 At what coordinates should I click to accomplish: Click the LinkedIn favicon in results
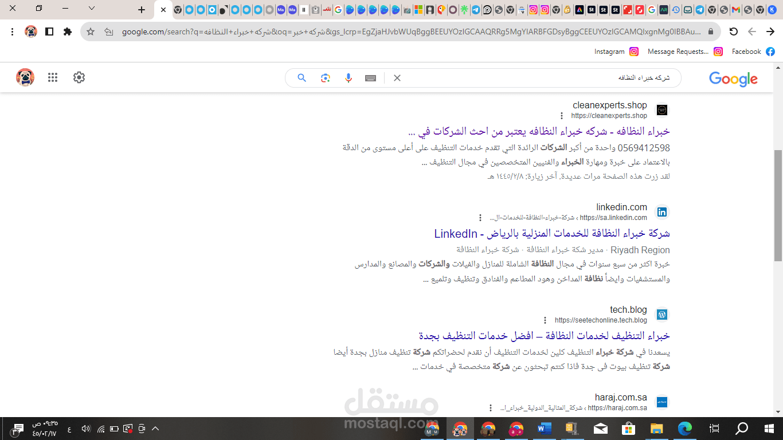click(662, 212)
